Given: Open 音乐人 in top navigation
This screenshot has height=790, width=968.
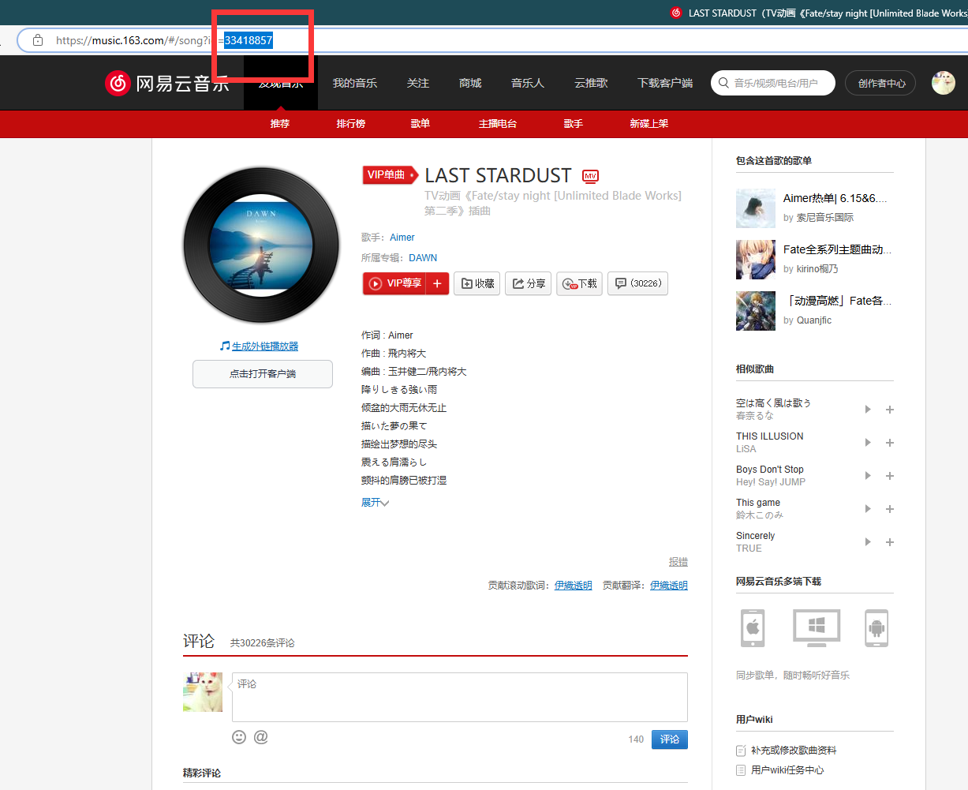Looking at the screenshot, I should pos(528,83).
